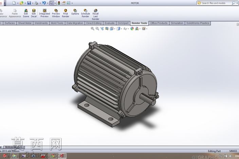Save the MOTOR part with Save icon
This screenshot has width=239, height=159.
(29, 3)
